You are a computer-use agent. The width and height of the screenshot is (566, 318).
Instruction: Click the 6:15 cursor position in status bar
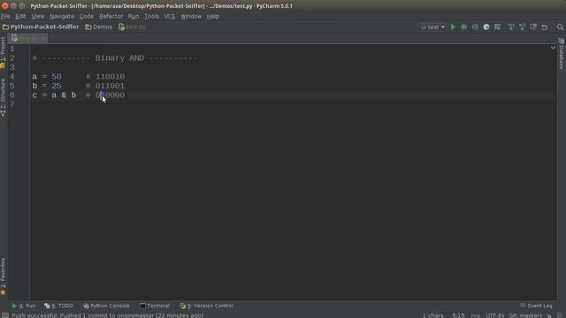[x=458, y=315]
